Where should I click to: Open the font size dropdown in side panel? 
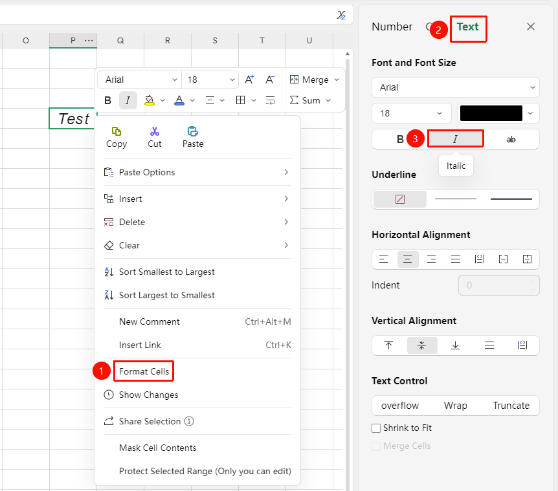pyautogui.click(x=412, y=113)
